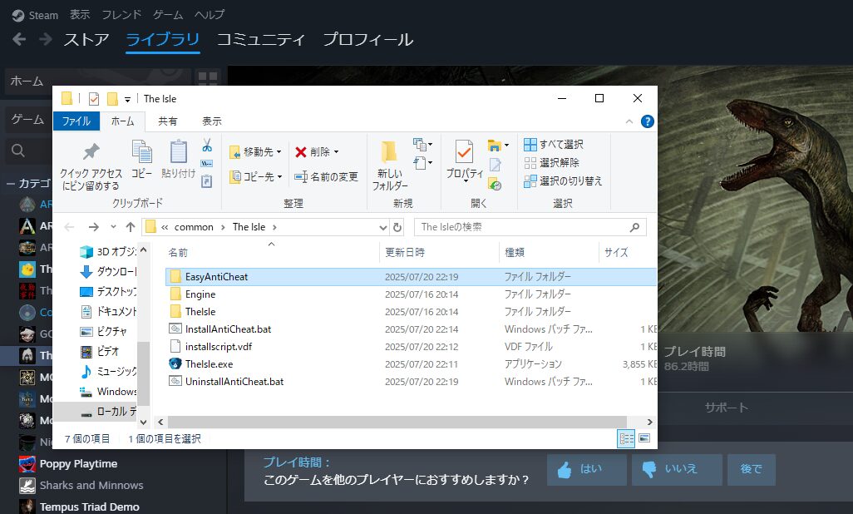Viewport: 853px width, 514px height.
Task: Open ダウンロード in navigation pane
Action: [108, 271]
